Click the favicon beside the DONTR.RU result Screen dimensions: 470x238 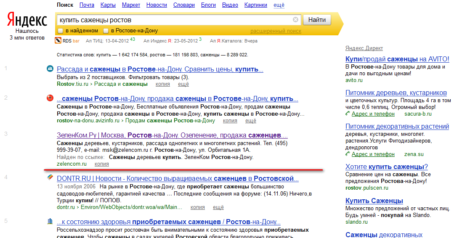50,177
